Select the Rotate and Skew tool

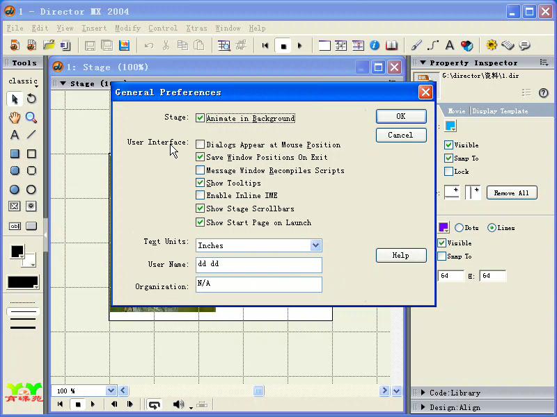coord(31,99)
